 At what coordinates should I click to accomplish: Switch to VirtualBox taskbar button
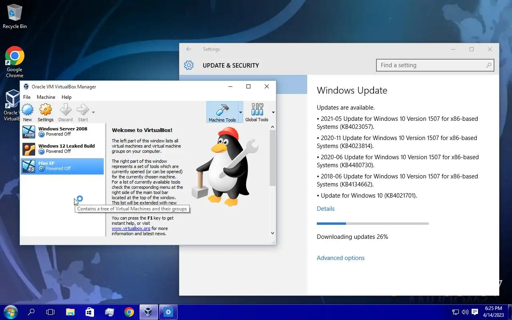(148, 312)
